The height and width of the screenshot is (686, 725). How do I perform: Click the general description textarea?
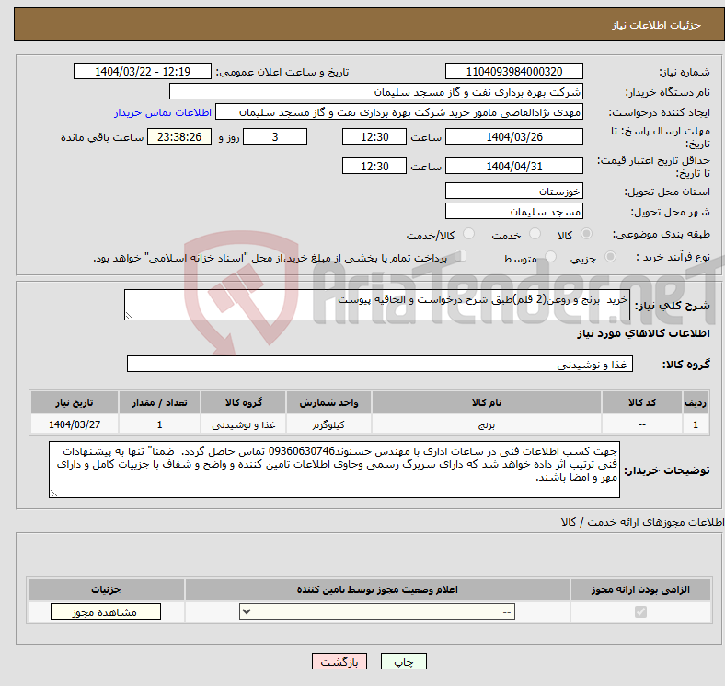(x=377, y=305)
